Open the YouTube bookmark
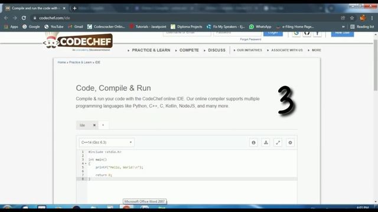The height and width of the screenshot is (212, 378). coord(54,26)
